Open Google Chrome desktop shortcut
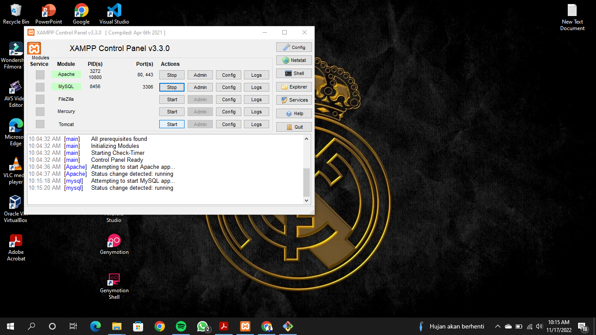Image resolution: width=596 pixels, height=335 pixels. point(81,14)
